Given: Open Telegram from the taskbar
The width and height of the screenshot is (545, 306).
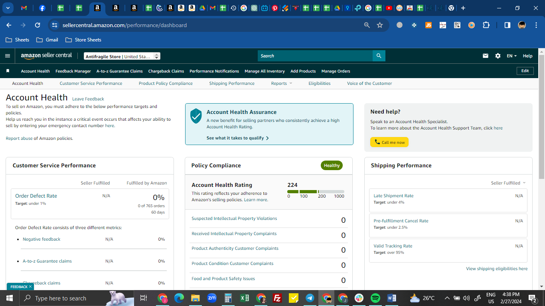Looking at the screenshot, I should click(310, 298).
